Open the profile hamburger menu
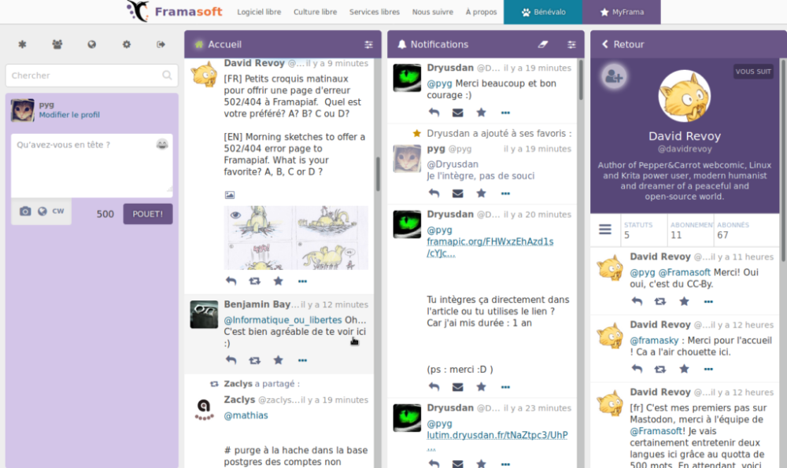The height and width of the screenshot is (468, 787). pos(604,230)
